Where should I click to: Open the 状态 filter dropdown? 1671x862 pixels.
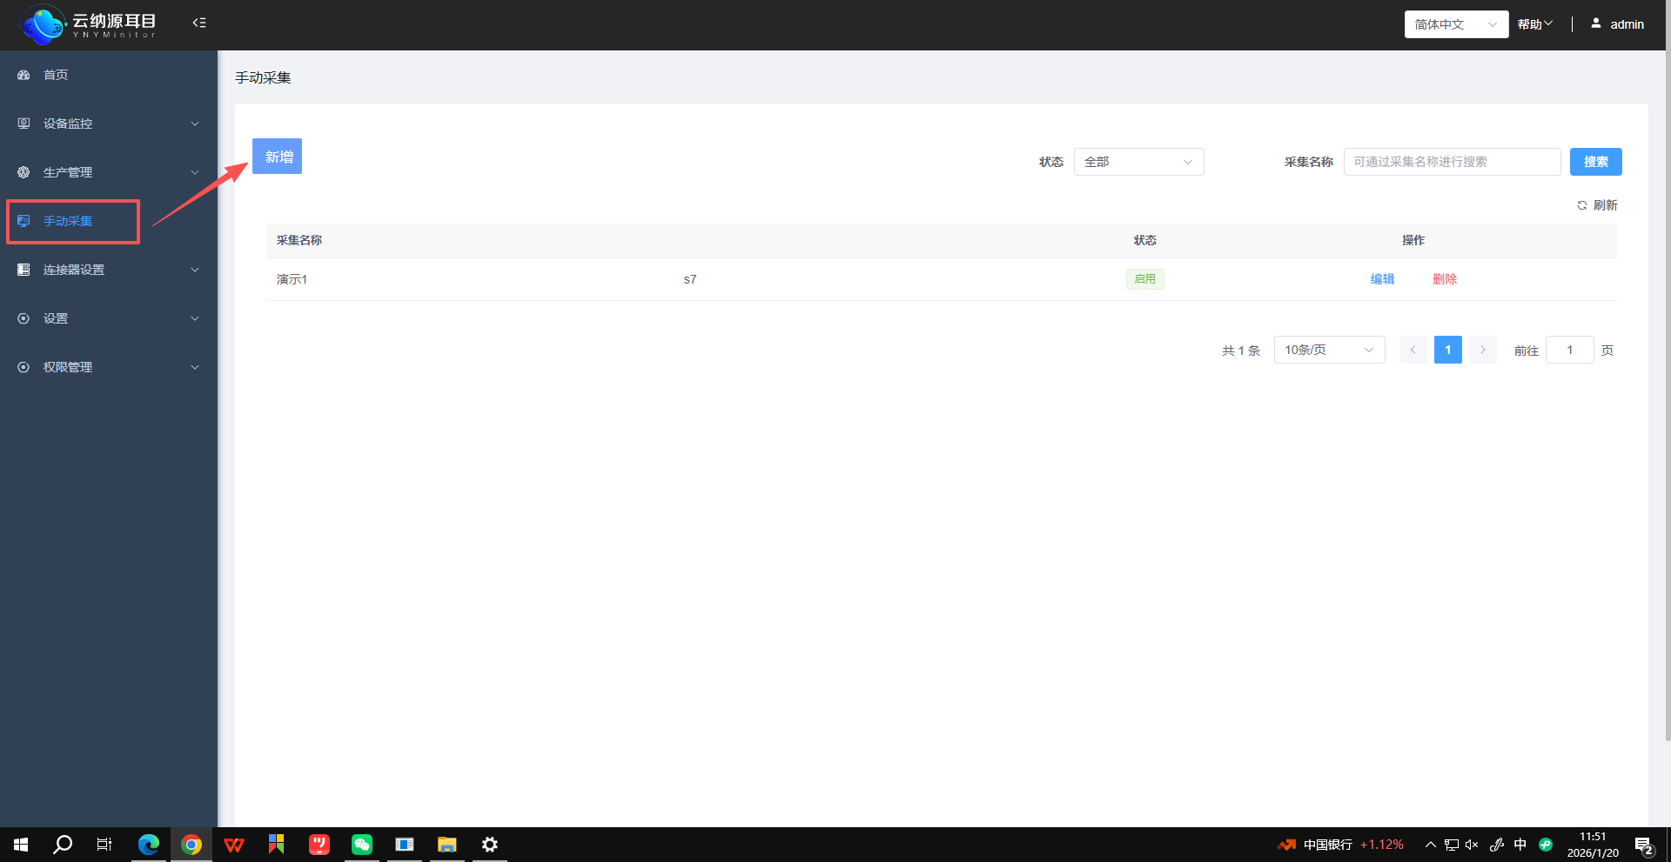click(x=1138, y=162)
